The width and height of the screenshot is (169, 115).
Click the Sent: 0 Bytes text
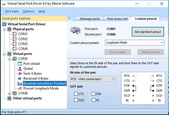33,74
